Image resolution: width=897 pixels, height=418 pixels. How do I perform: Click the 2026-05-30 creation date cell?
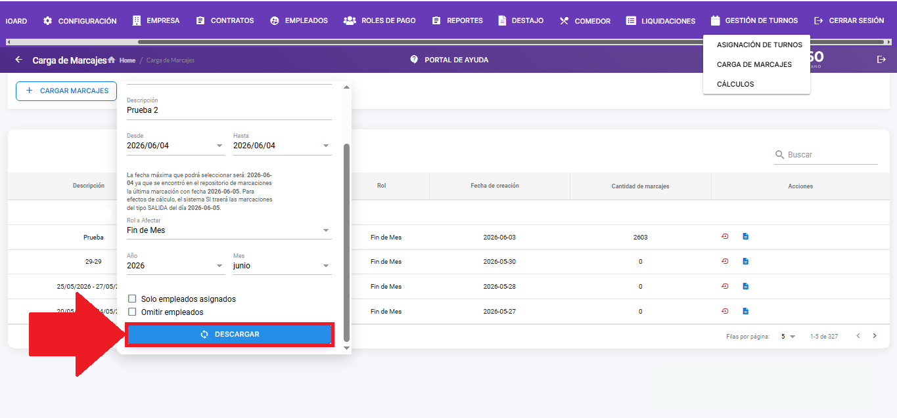(x=499, y=262)
